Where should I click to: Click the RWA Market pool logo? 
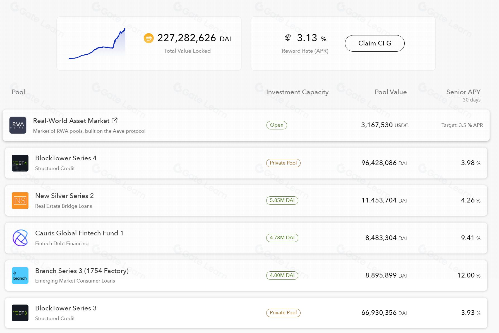pos(18,125)
